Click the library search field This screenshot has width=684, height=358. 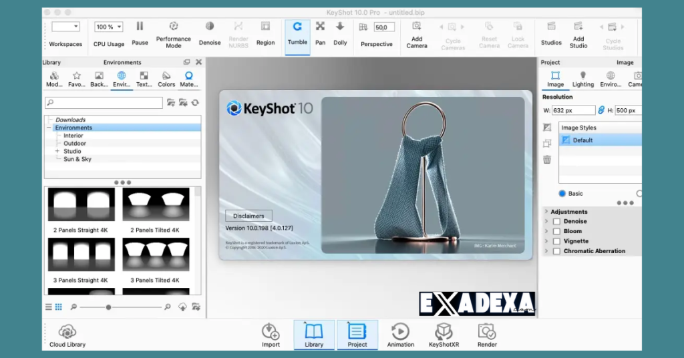coord(104,102)
